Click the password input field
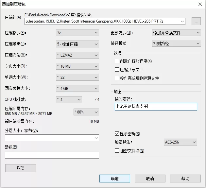 tap(156, 107)
